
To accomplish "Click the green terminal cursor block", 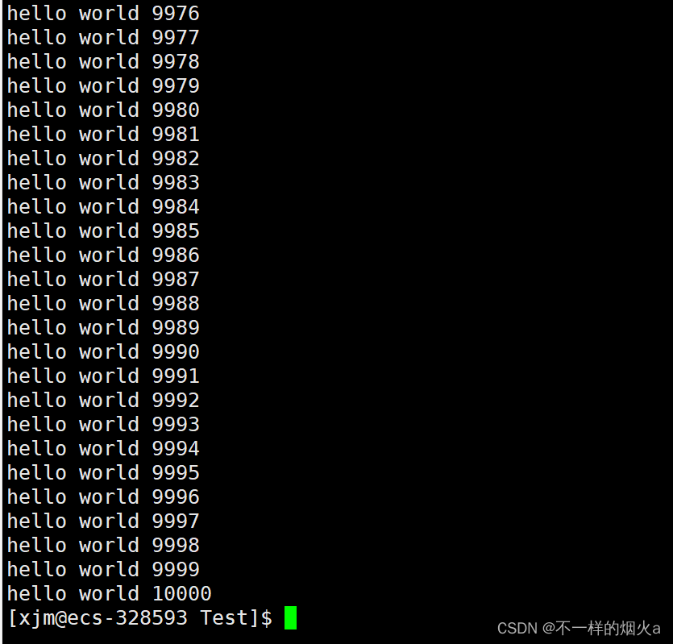I will pos(291,618).
